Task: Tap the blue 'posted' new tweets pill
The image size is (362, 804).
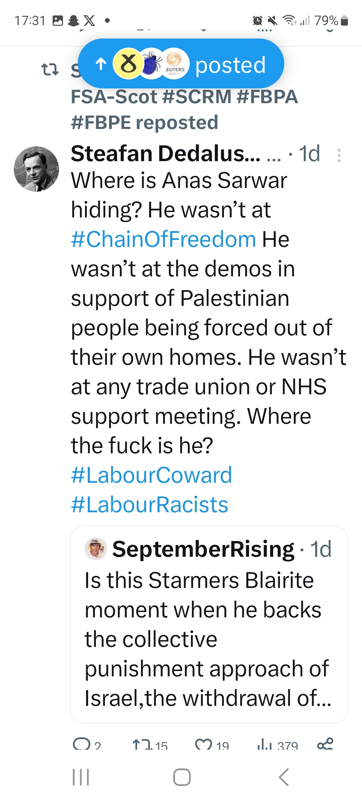Action: 181,64
